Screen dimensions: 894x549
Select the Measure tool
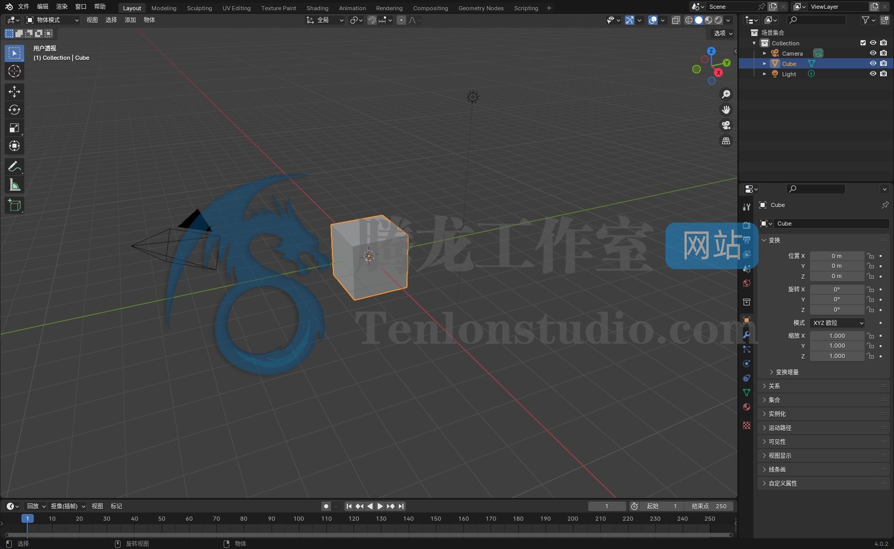click(14, 184)
